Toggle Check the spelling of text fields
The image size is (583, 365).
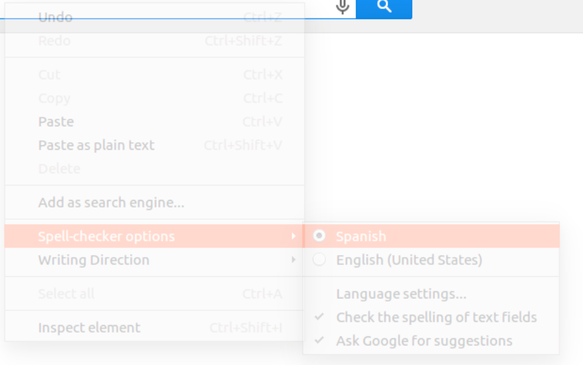[431, 317]
